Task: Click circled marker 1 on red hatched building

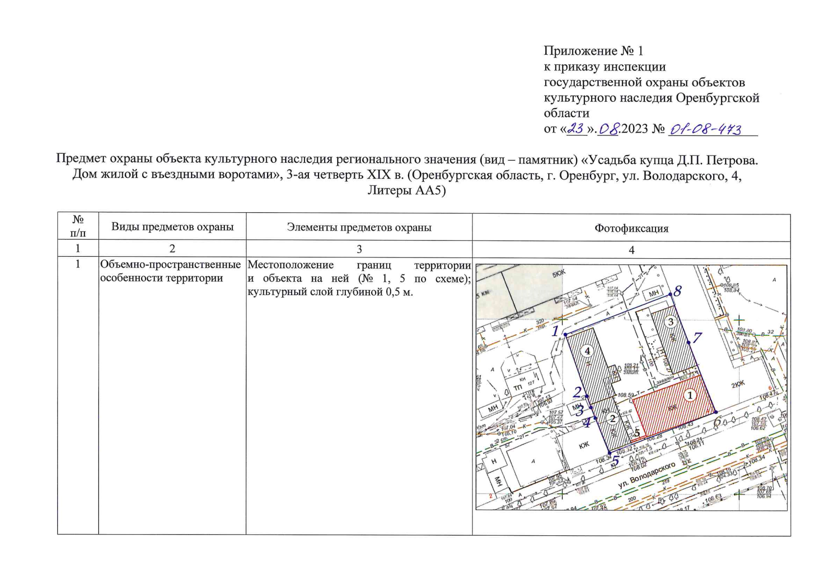Action: [690, 395]
